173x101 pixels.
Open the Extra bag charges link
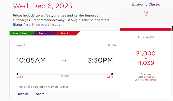tap(46, 25)
